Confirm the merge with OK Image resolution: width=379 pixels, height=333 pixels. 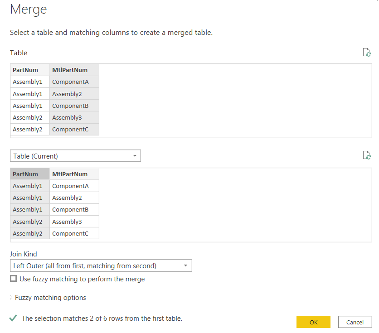coord(313,322)
